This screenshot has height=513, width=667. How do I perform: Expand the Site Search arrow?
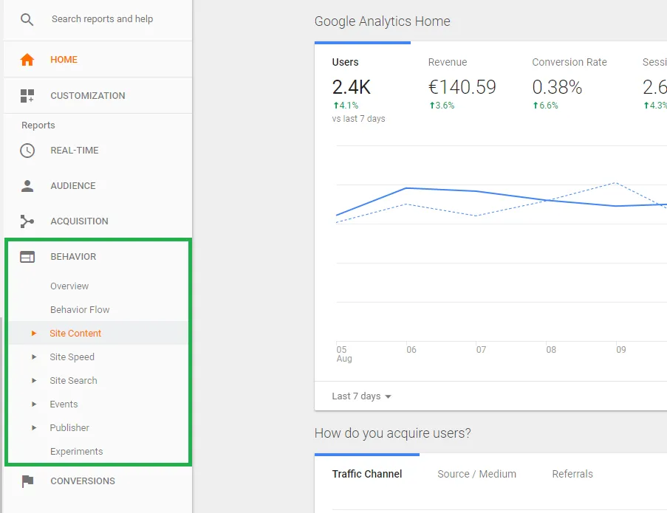34,380
